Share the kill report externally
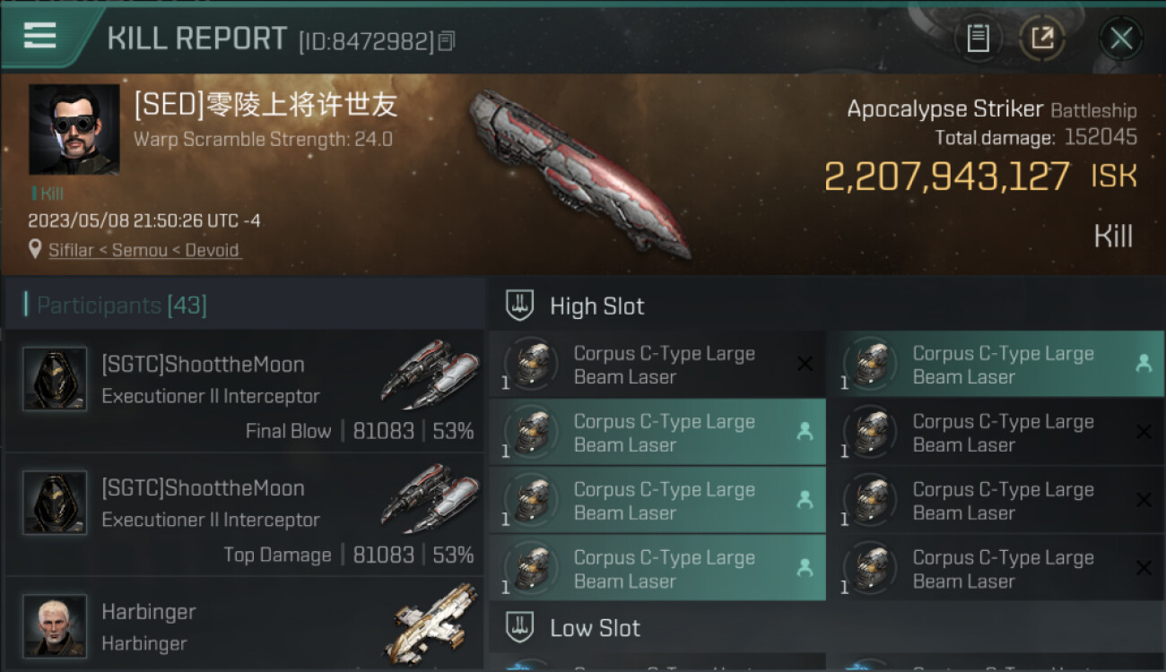This screenshot has height=672, width=1166. click(x=1041, y=38)
